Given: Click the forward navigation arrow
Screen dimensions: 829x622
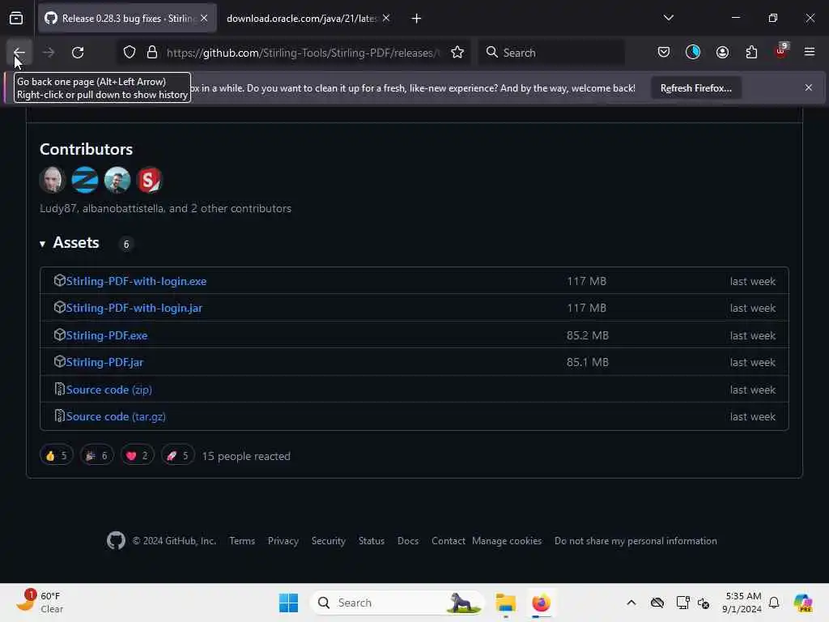Looking at the screenshot, I should click(x=49, y=53).
